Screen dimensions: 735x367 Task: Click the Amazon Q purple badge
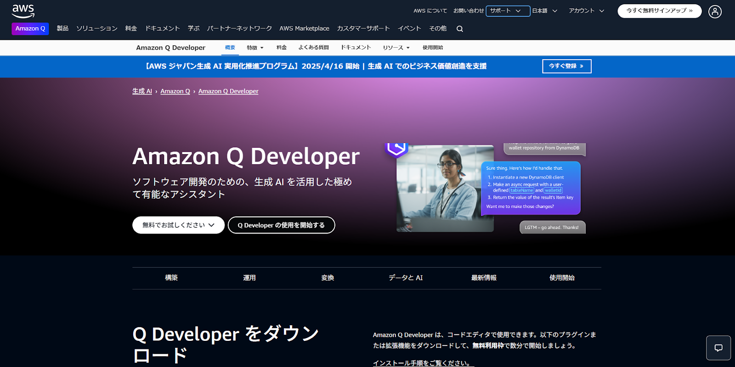click(x=30, y=28)
